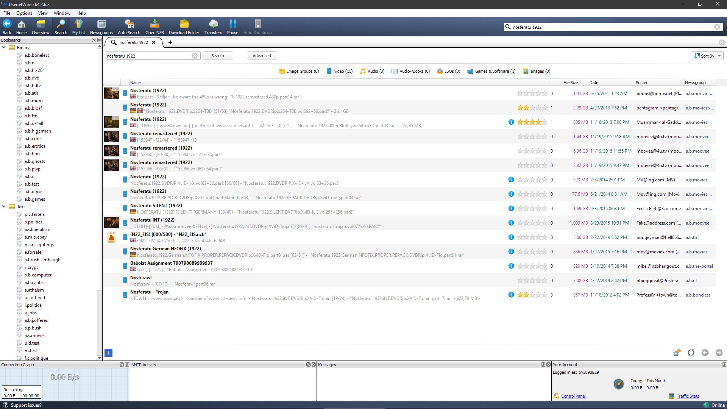Select the Image Groups (0) filter
The width and height of the screenshot is (727, 409).
299,71
